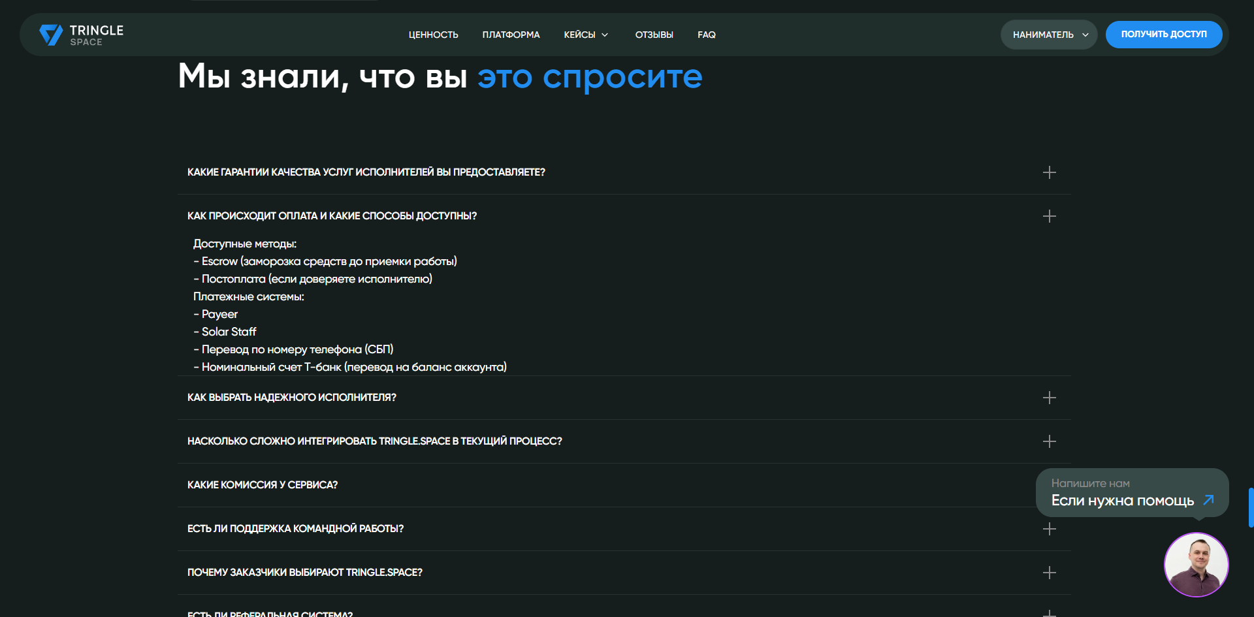Expand ПОЧЕМУ ЗАКАЗЧИКИ ВЫБИРАЮТ plus icon

tap(1049, 573)
